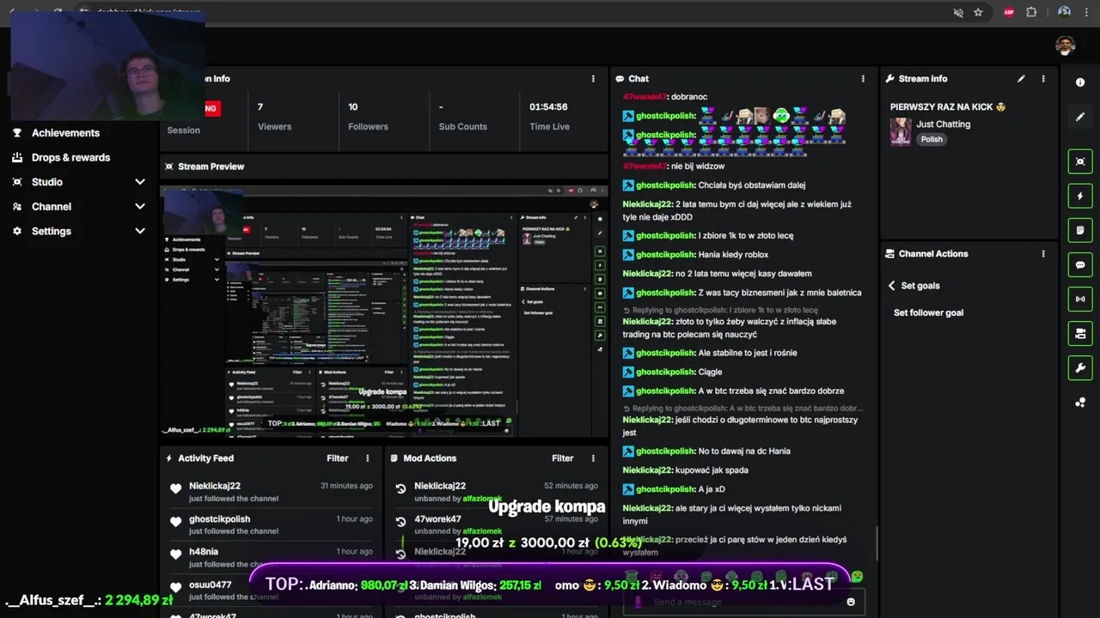Bookmark this page with the star icon
This screenshot has width=1100, height=618.
978,13
